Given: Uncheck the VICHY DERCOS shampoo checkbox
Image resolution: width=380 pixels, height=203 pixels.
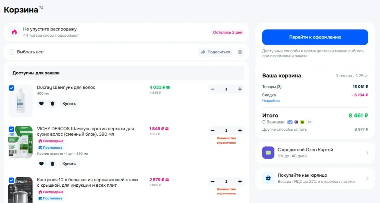Looking at the screenshot, I should (11, 129).
